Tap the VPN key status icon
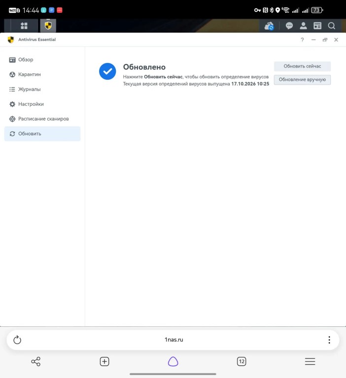346x378 pixels. (257, 10)
